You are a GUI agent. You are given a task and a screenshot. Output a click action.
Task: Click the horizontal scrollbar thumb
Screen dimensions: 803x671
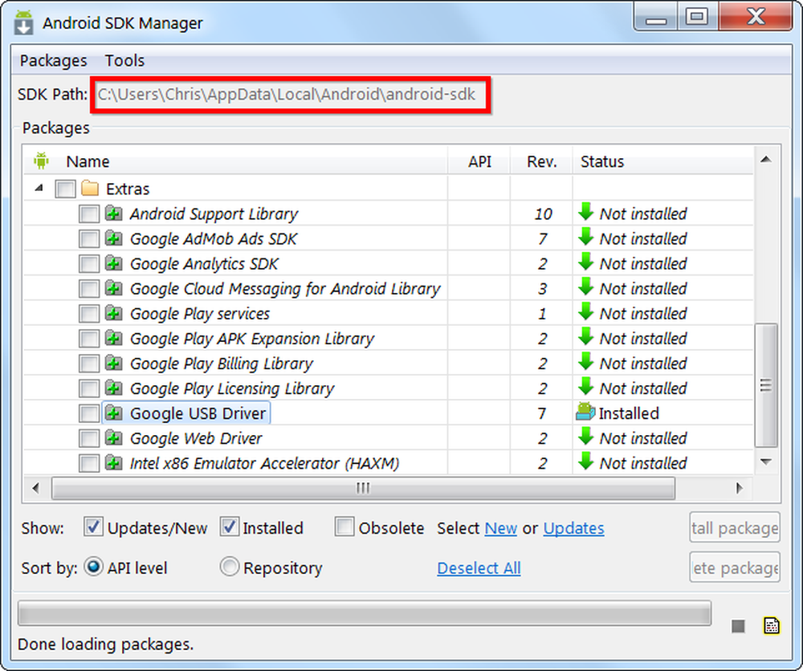[x=363, y=488]
